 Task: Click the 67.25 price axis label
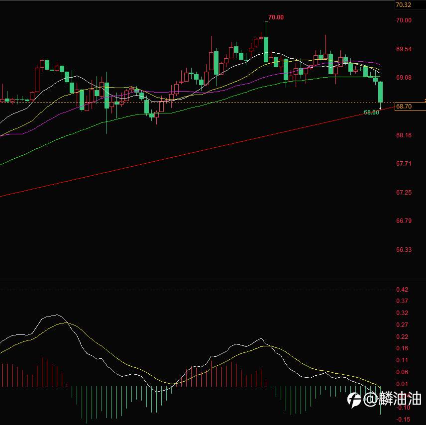click(404, 193)
